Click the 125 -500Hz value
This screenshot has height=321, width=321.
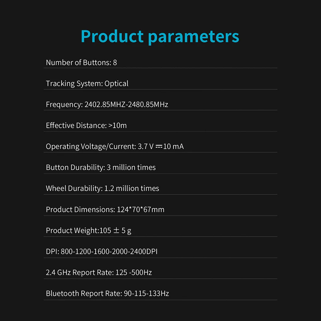pos(134,272)
